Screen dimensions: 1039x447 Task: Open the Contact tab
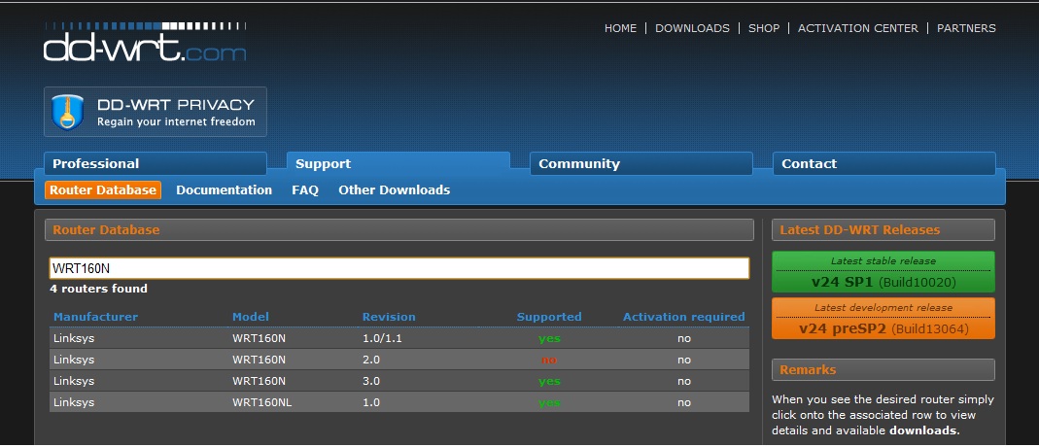click(x=883, y=163)
